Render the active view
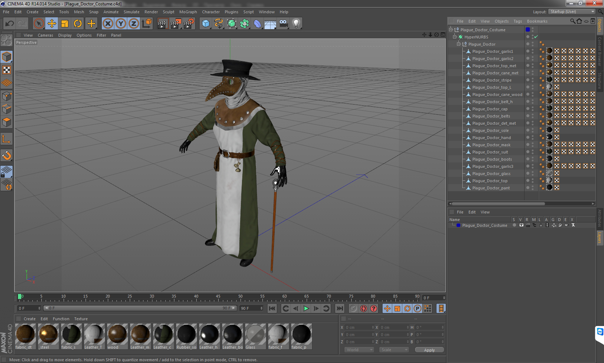 [x=163, y=24]
